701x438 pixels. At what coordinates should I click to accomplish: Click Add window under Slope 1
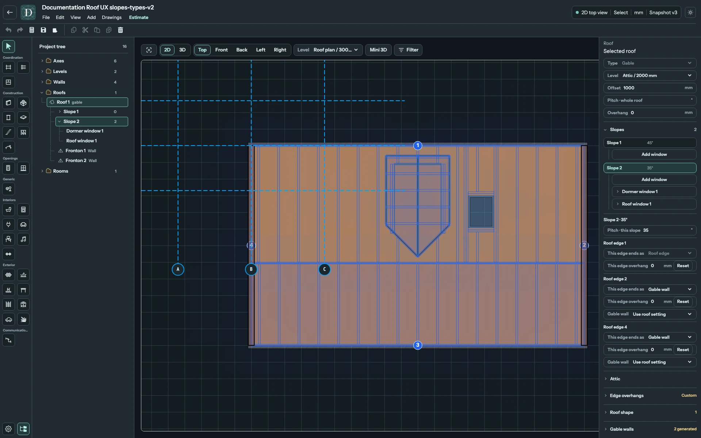pyautogui.click(x=654, y=154)
